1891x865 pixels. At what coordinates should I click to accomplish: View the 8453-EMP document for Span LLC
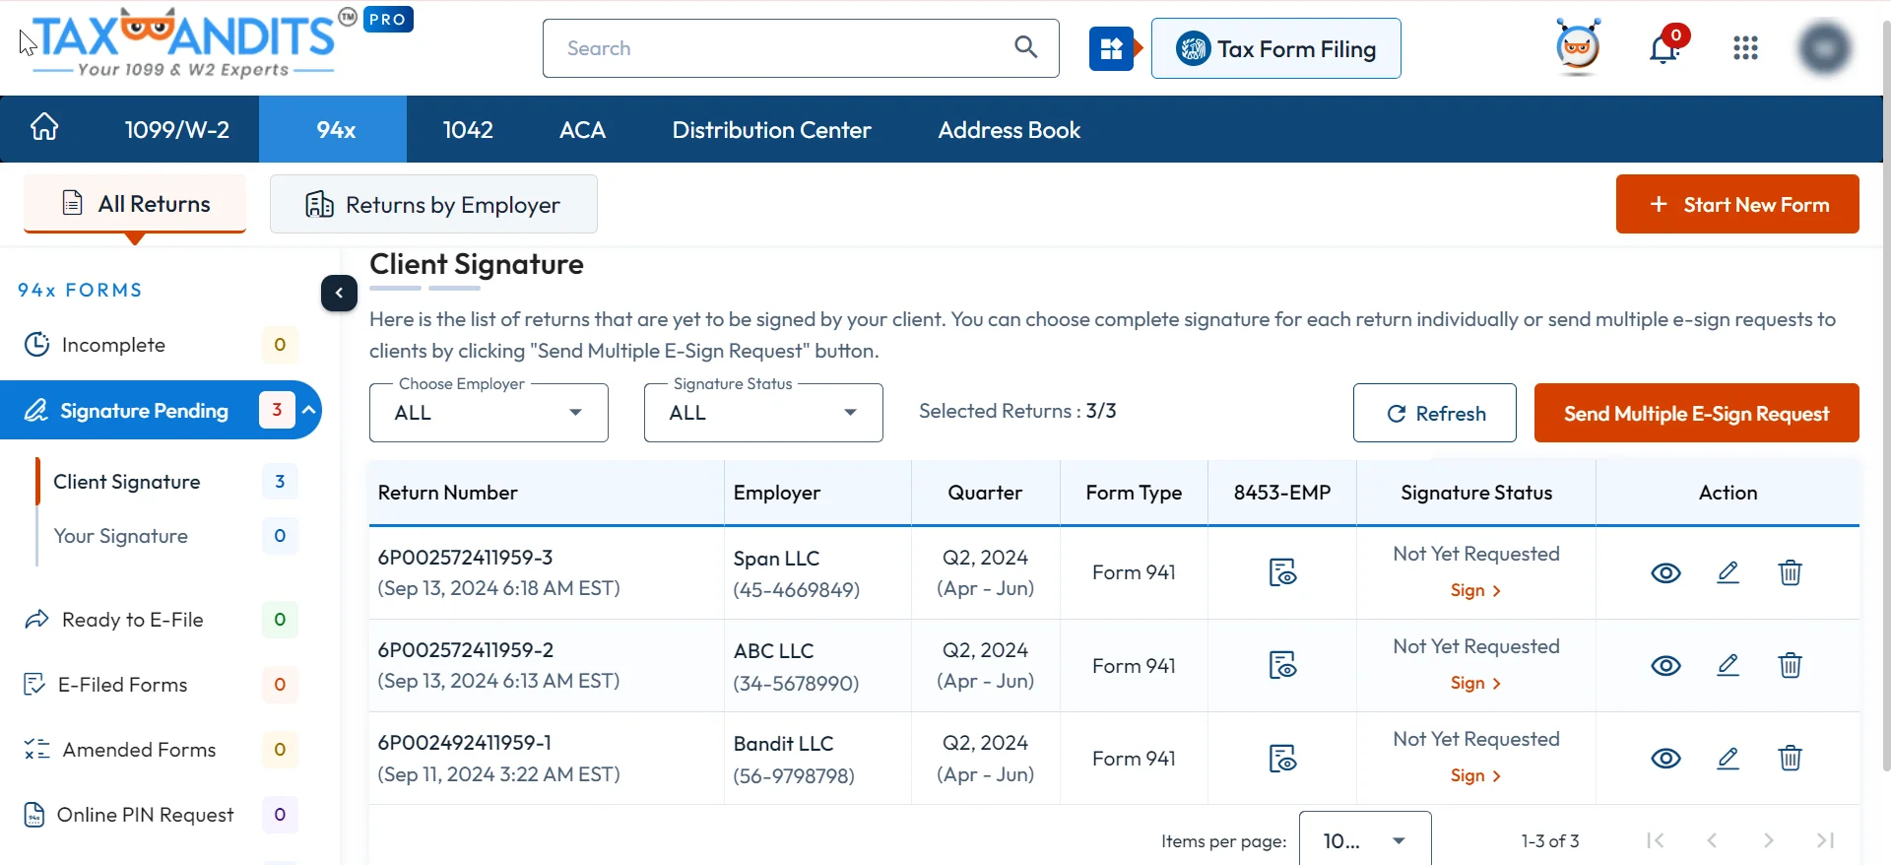[x=1282, y=572]
